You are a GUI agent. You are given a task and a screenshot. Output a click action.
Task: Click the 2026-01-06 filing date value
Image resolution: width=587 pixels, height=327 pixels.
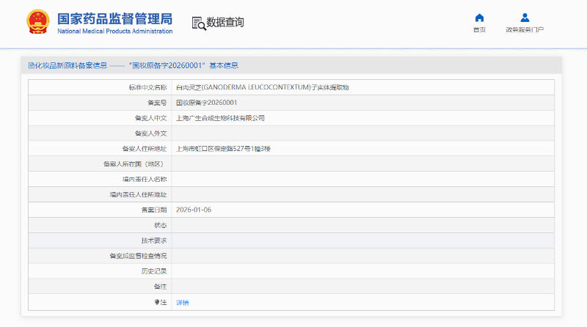click(x=194, y=210)
